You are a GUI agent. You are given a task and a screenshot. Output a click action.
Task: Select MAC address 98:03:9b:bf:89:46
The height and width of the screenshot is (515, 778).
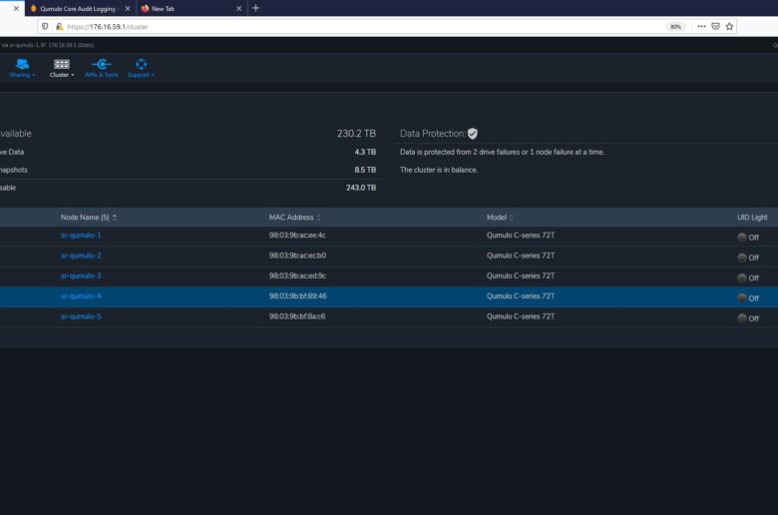(297, 296)
